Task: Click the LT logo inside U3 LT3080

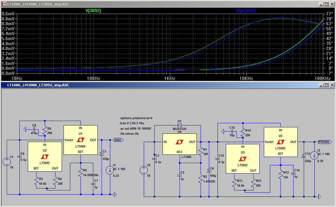Action: point(280,142)
